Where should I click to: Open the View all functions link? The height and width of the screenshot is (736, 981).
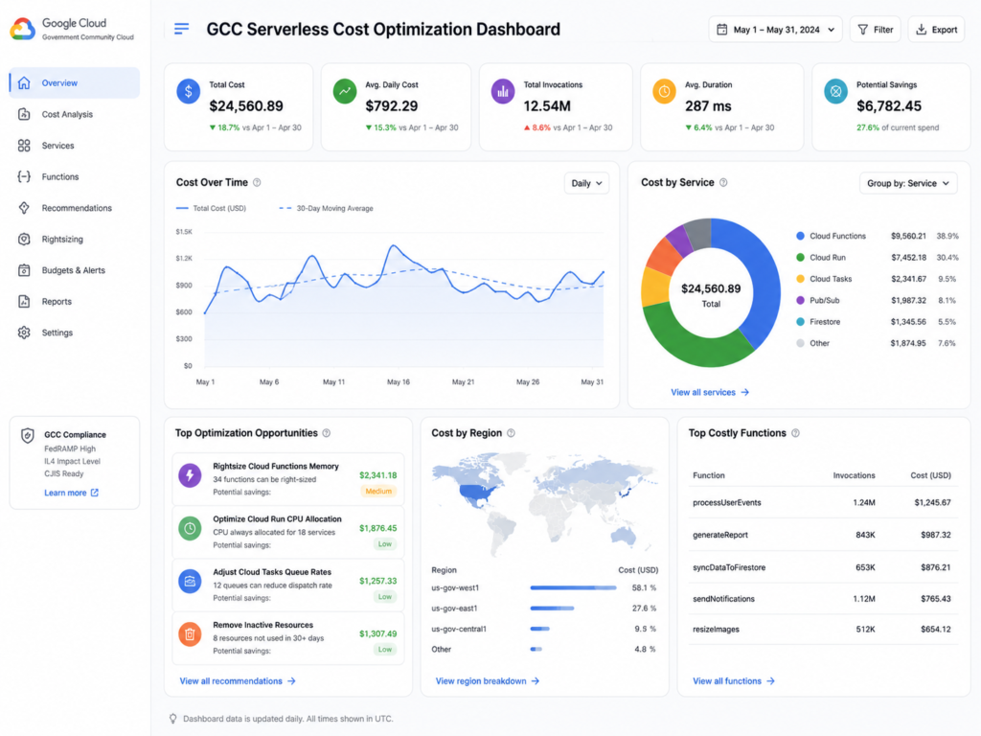733,681
